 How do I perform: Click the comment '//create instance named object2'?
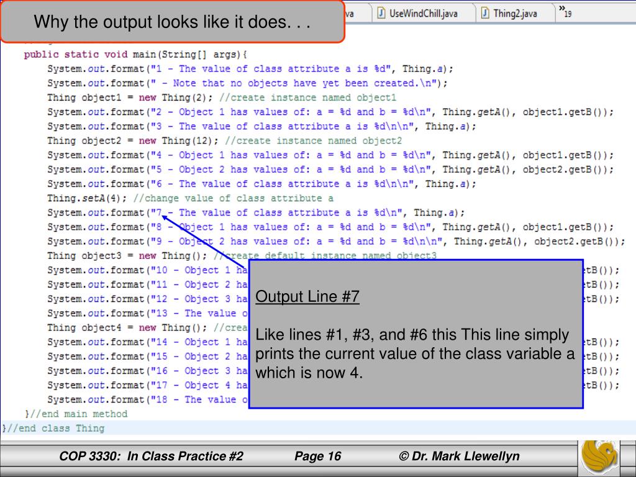pyautogui.click(x=313, y=141)
